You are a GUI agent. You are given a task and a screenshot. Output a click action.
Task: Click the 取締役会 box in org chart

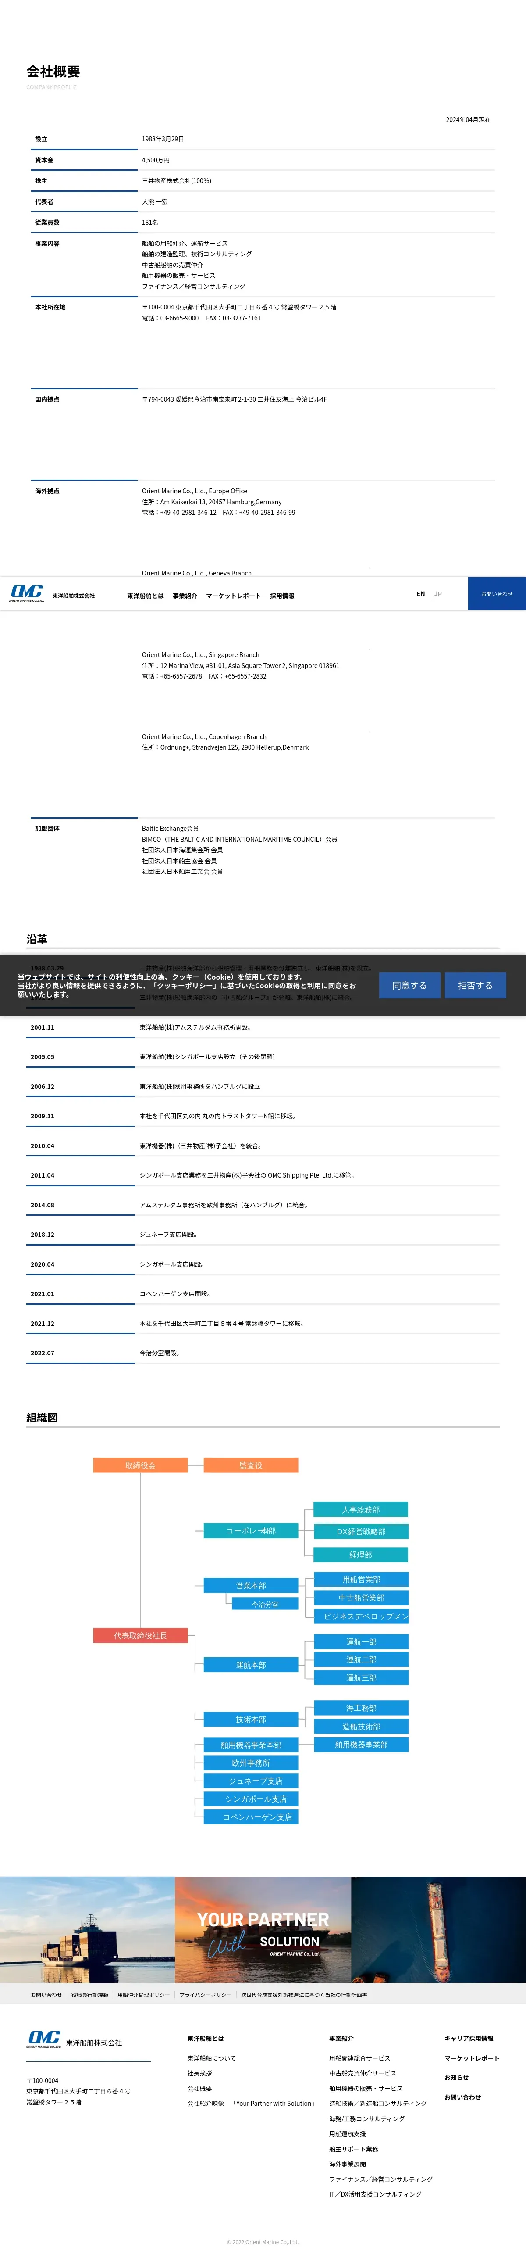[x=141, y=1465]
